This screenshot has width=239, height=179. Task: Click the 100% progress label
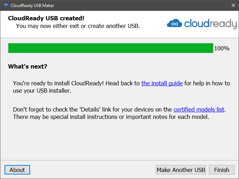pyautogui.click(x=222, y=49)
